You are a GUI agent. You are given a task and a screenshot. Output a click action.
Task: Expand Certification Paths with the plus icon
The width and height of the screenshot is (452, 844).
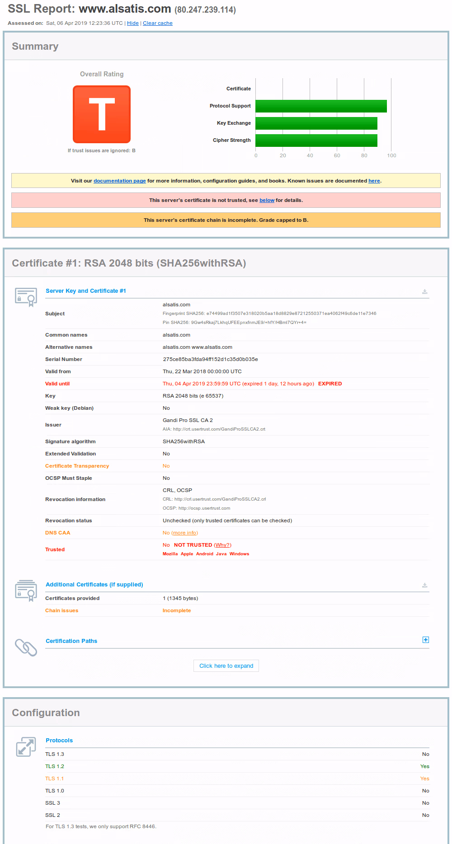pos(426,640)
